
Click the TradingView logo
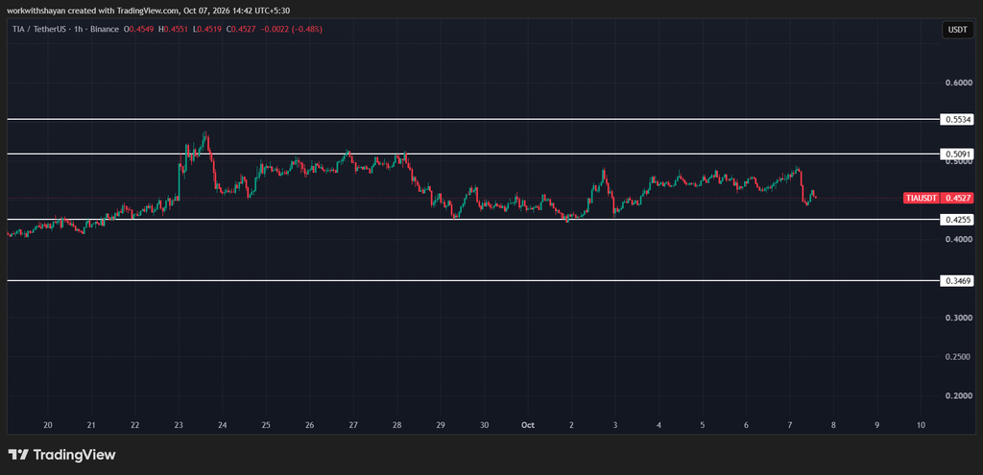pos(61,455)
